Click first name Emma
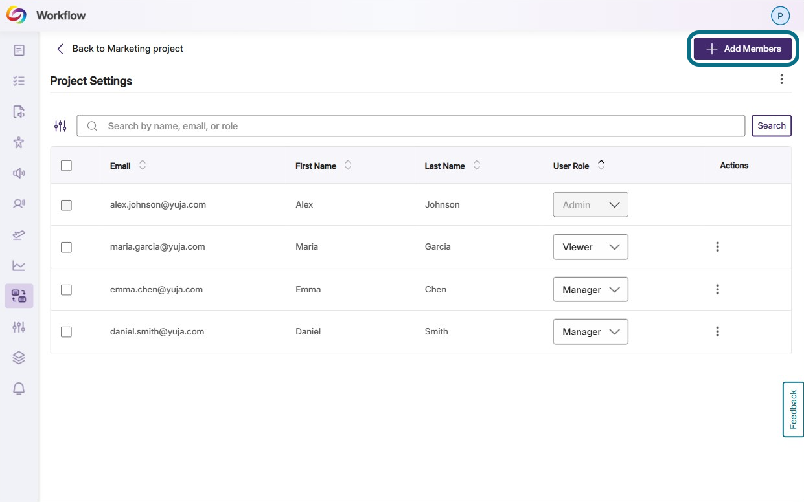The width and height of the screenshot is (804, 502). (x=308, y=289)
